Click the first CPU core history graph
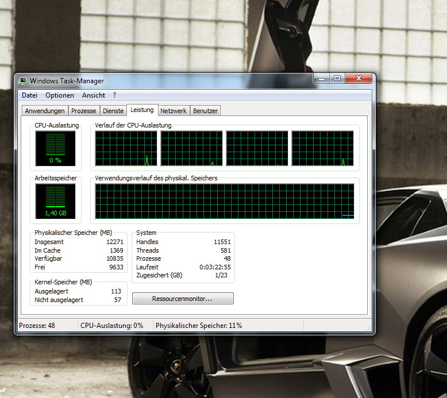The image size is (447, 398). (126, 148)
